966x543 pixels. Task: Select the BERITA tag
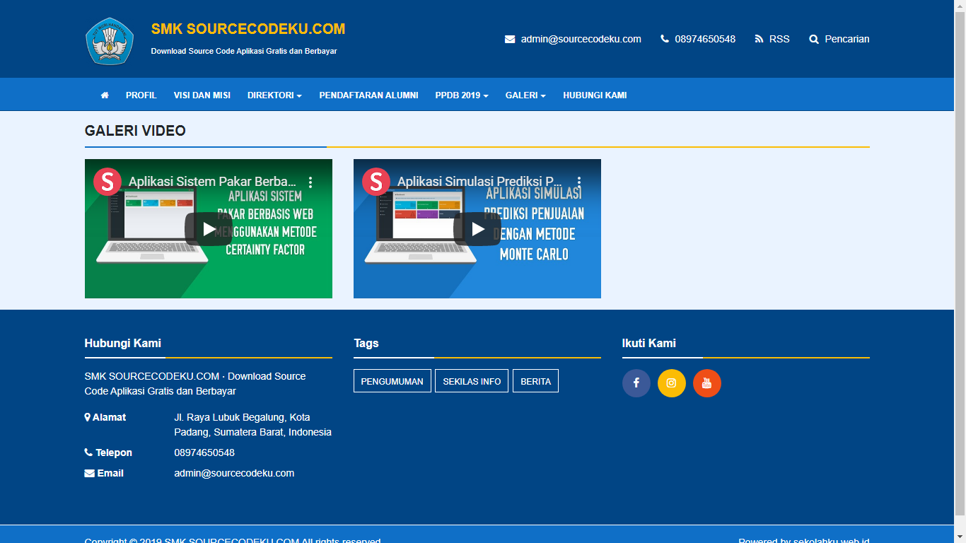pyautogui.click(x=535, y=381)
